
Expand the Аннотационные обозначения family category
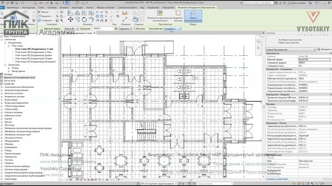(x=2, y=87)
